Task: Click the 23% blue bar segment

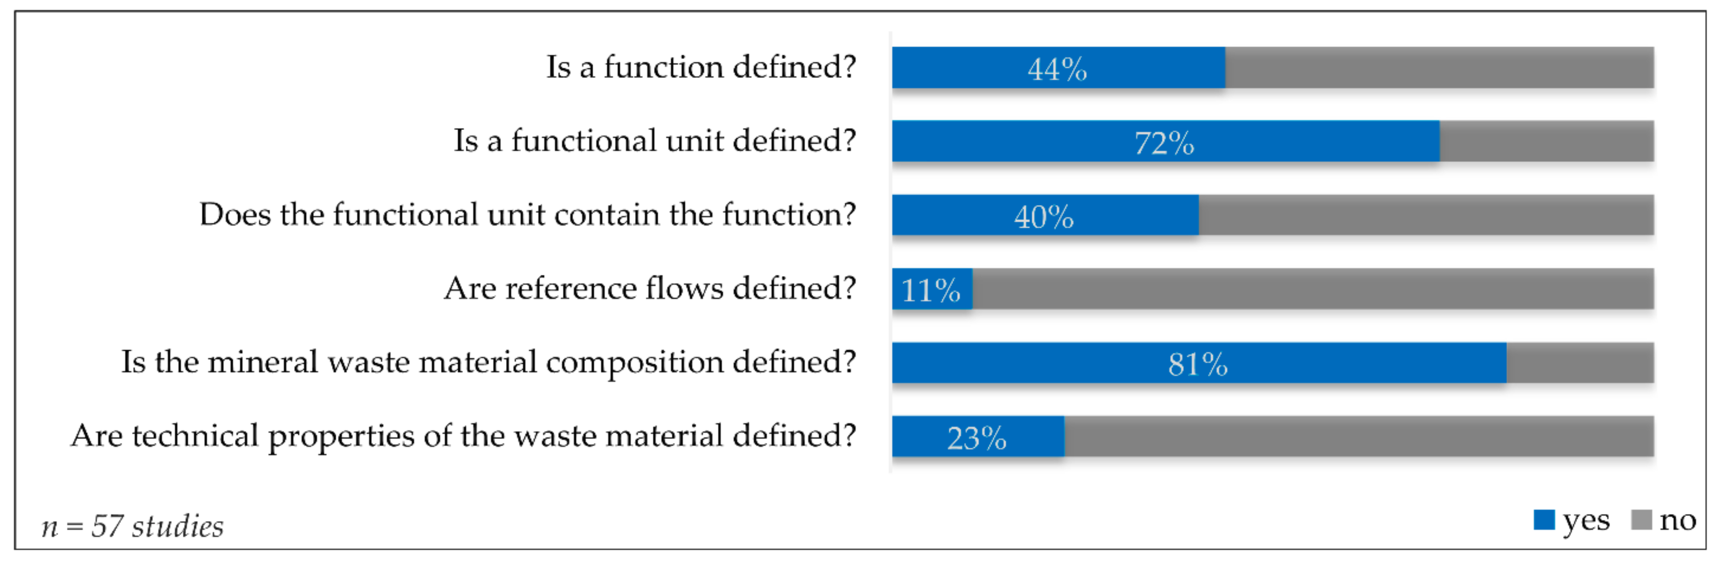Action: [977, 437]
